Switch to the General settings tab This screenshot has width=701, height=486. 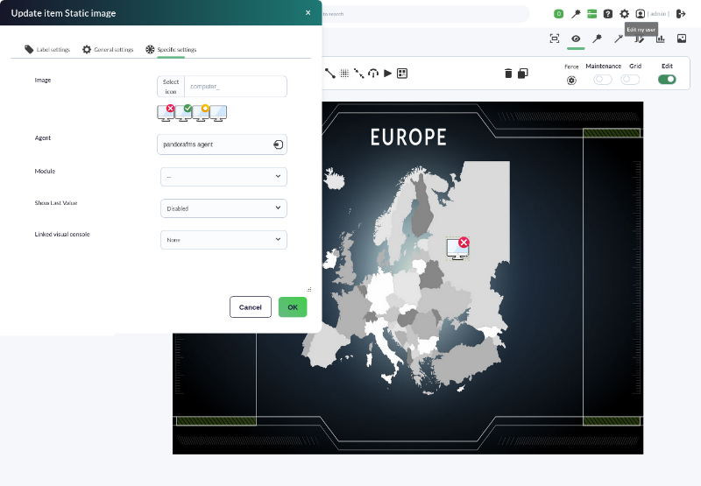(108, 50)
